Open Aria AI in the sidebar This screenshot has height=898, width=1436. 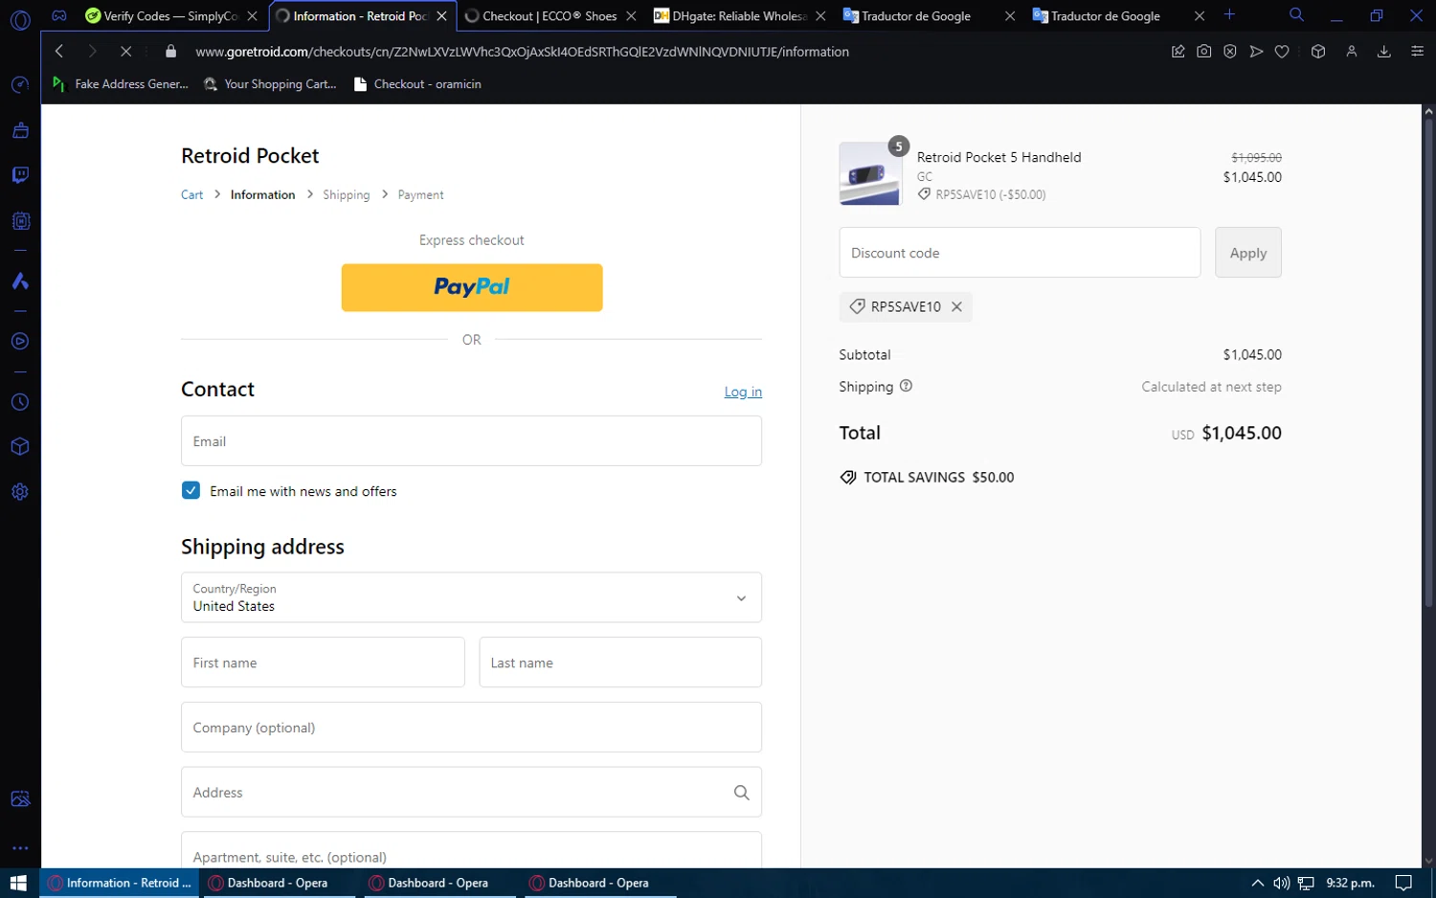coord(20,281)
